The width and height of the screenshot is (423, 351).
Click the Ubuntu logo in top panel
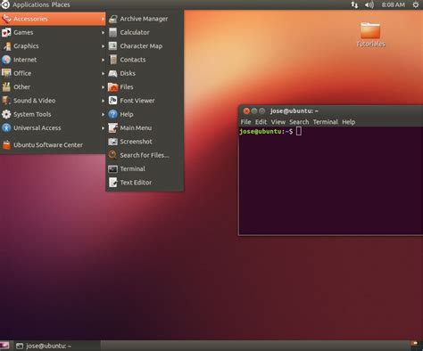coord(5,4)
